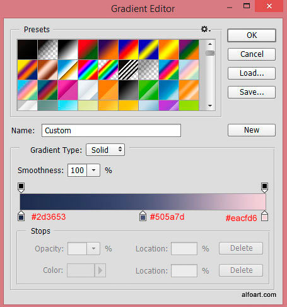This screenshot has height=307, width=287.
Task: Choose the orange-yellow-orange preset
Action: [168, 49]
